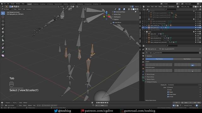Open the viewport Options button
The height and width of the screenshot is (113, 202).
[137, 7]
